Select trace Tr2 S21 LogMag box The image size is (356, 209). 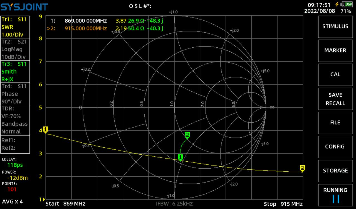[15, 49]
